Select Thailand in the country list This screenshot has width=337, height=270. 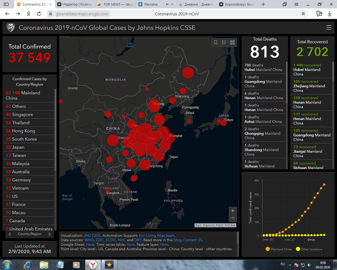pos(29,123)
